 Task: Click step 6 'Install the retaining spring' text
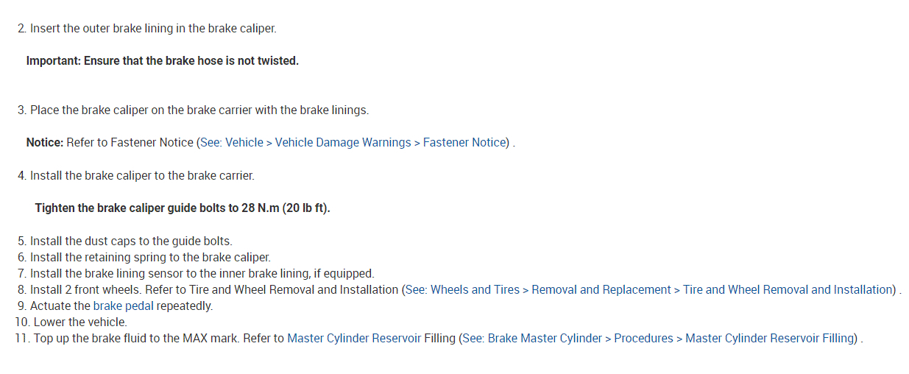click(150, 257)
